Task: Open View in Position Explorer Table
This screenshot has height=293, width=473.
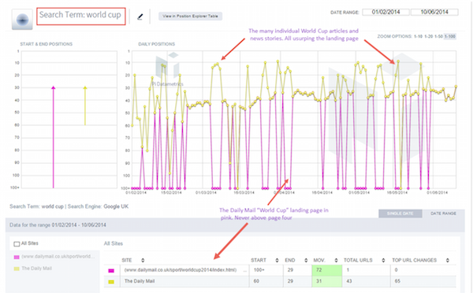Action: [190, 17]
